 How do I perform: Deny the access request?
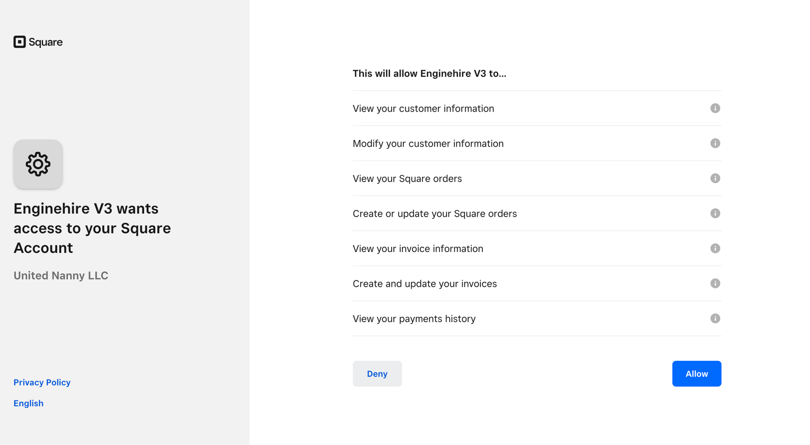pyautogui.click(x=377, y=374)
